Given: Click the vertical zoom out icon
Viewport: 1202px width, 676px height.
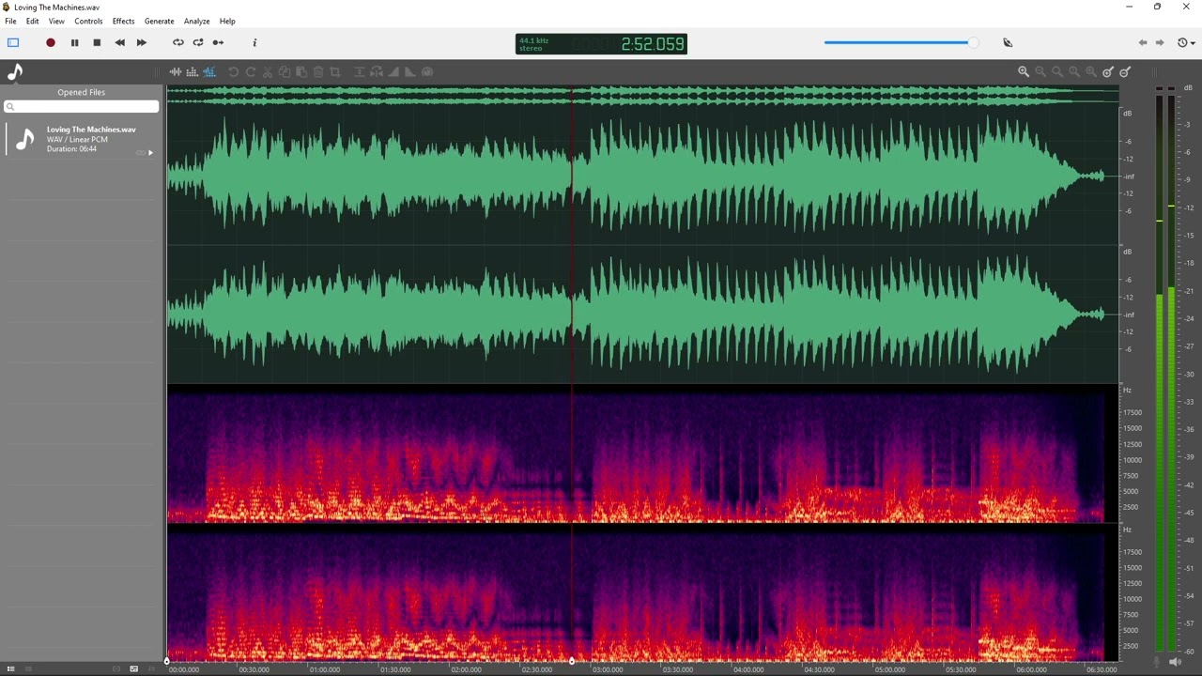Looking at the screenshot, I should 1125,71.
